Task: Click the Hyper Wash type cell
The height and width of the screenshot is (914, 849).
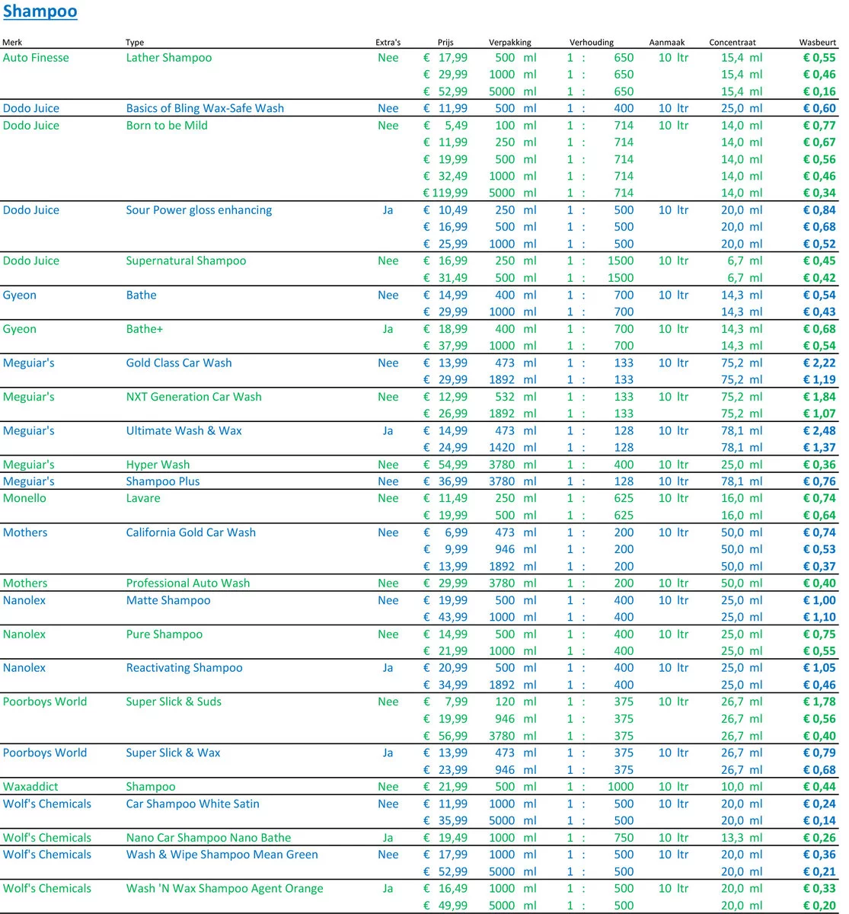Action: (x=158, y=465)
